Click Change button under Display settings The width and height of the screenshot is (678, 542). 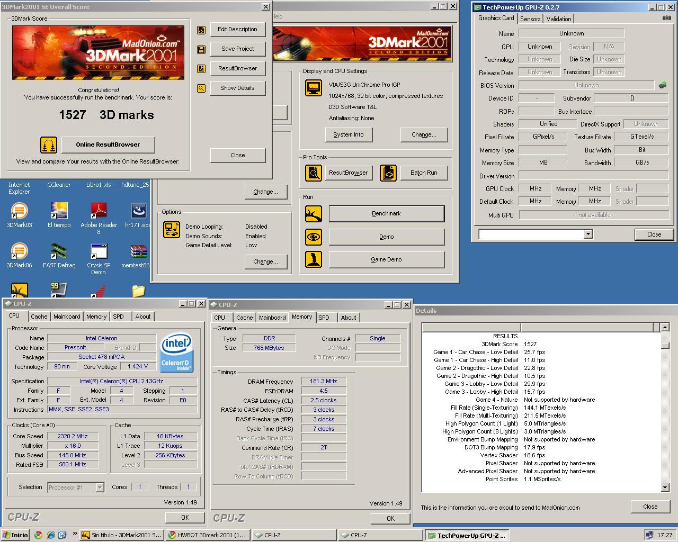click(424, 134)
